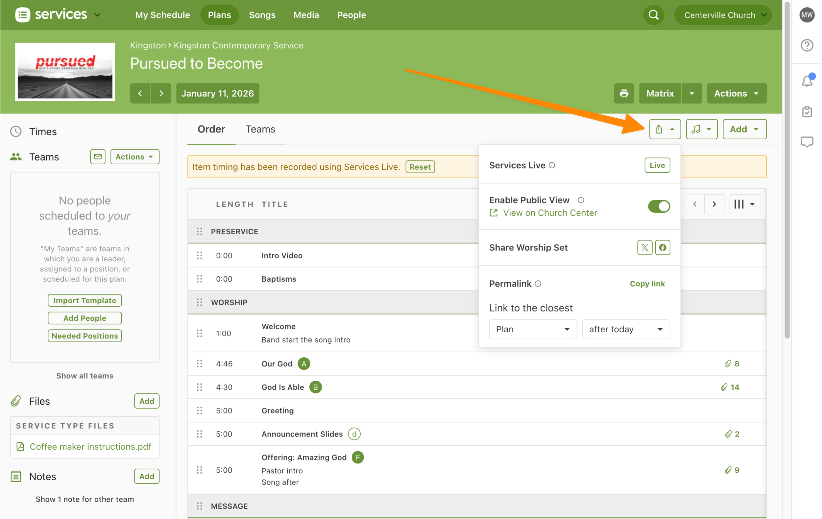Select the Order tab
Screen dimensions: 822x519
211,129
